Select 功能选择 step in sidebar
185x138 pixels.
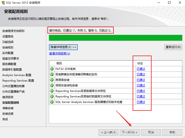[8, 42]
